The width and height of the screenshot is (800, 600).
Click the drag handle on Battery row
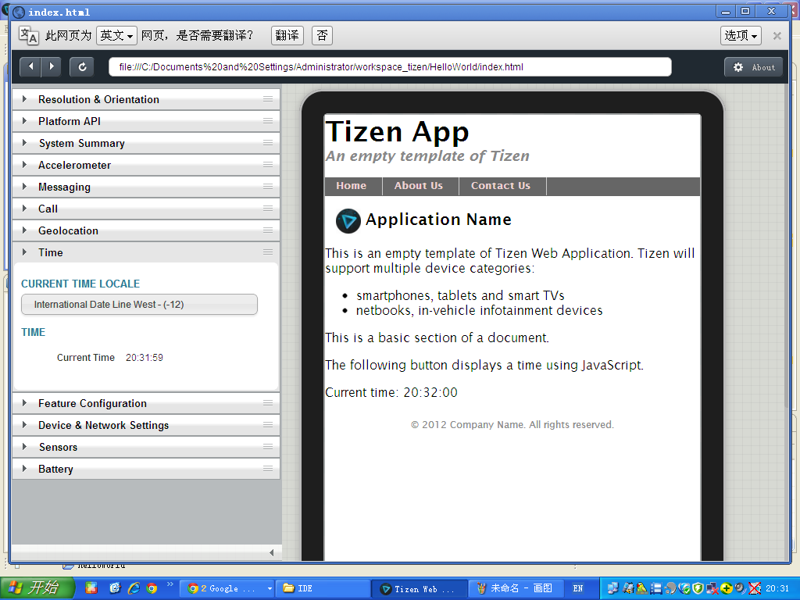(x=268, y=469)
